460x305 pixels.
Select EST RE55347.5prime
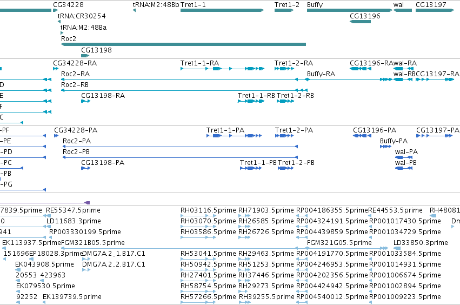(x=73, y=210)
